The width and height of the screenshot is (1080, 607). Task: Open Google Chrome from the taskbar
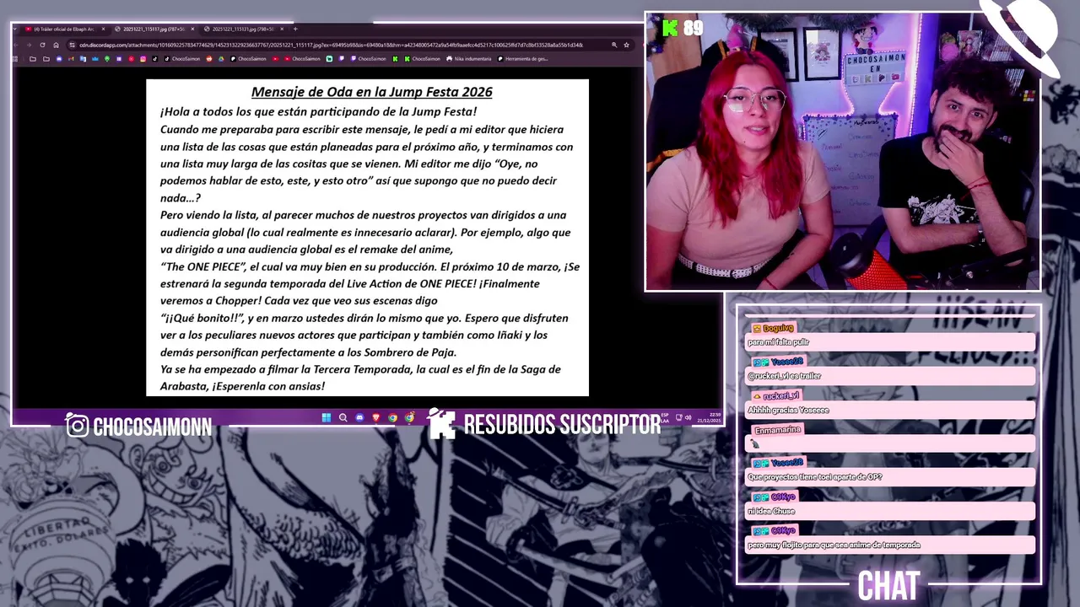pos(393,417)
